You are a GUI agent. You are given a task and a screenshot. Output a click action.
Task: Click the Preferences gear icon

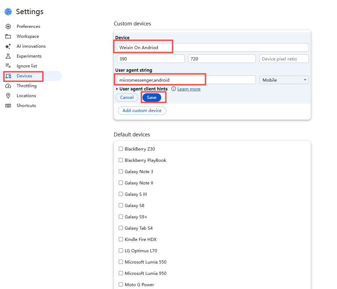pyautogui.click(x=8, y=26)
